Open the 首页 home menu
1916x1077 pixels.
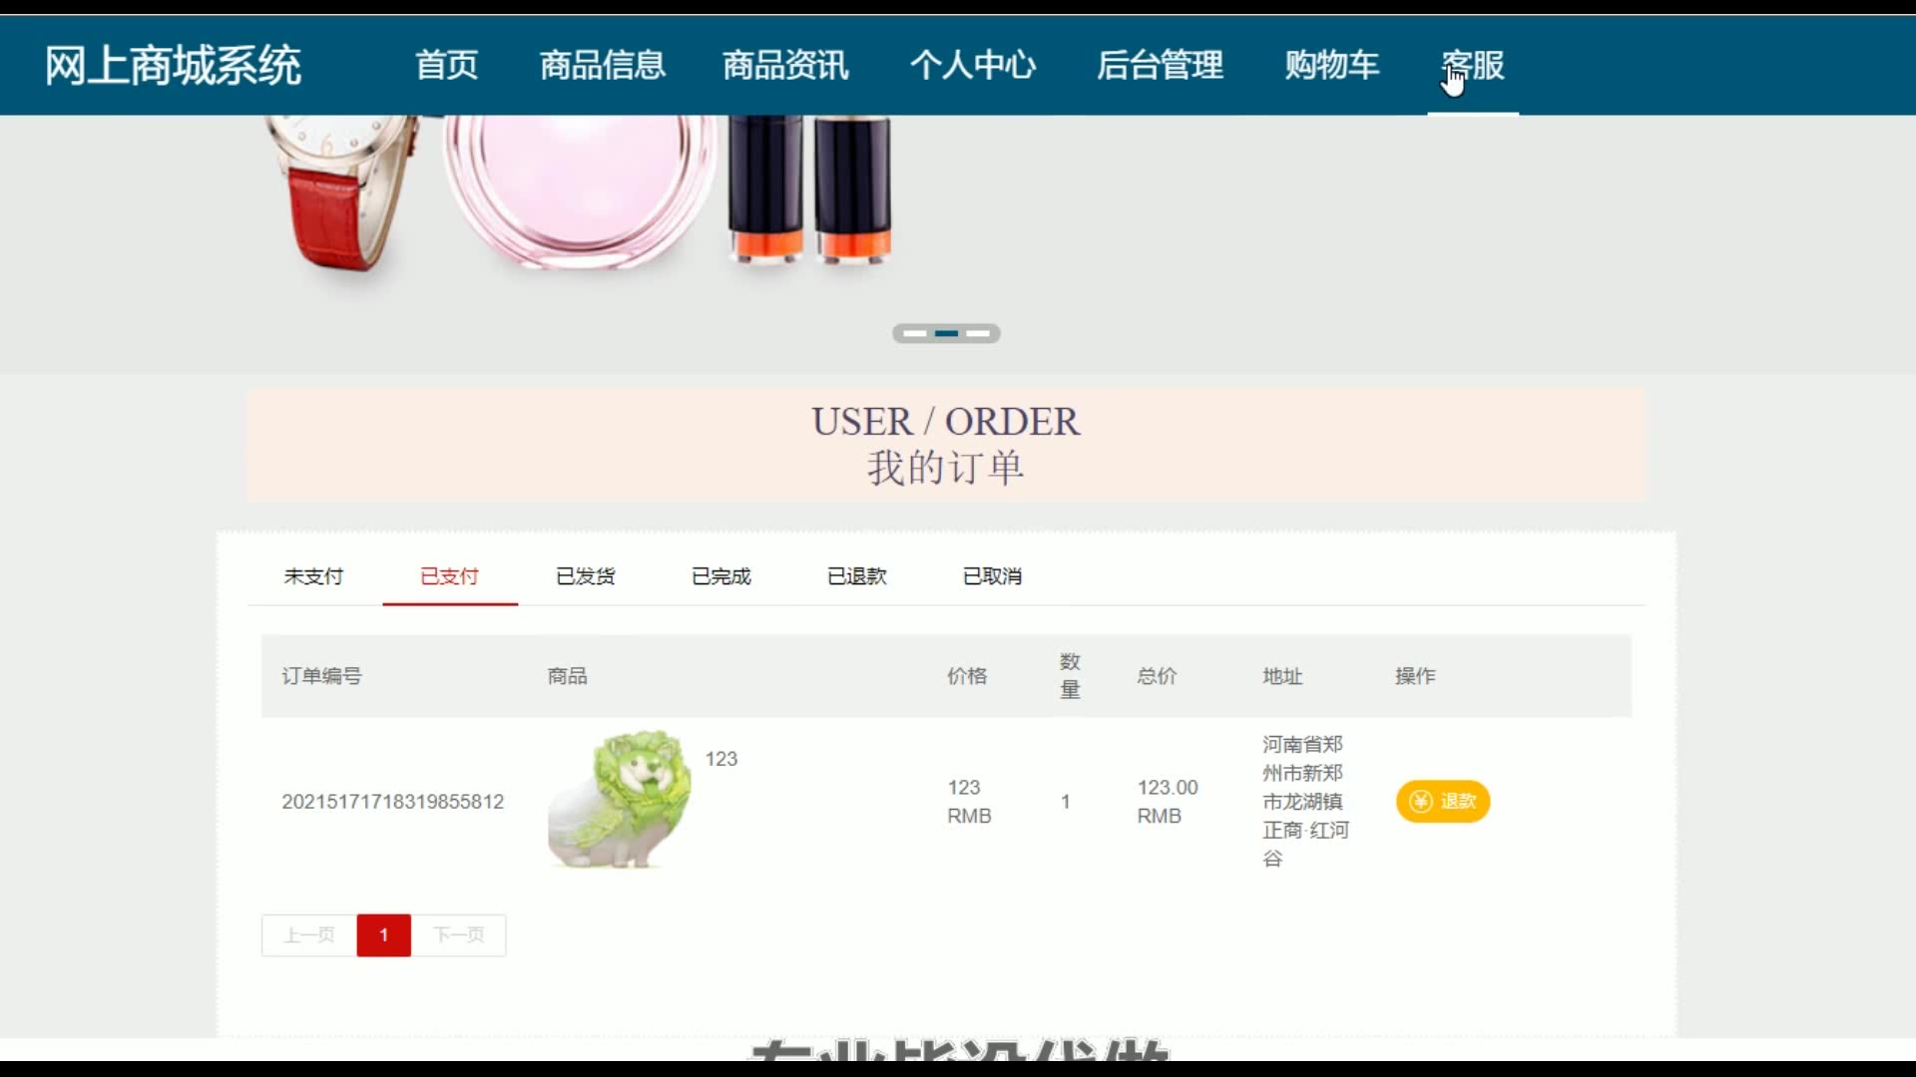pos(446,66)
